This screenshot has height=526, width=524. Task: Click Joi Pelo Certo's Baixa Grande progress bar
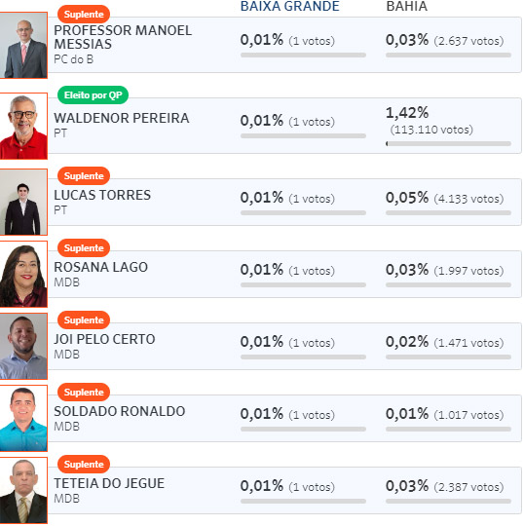tap(303, 357)
